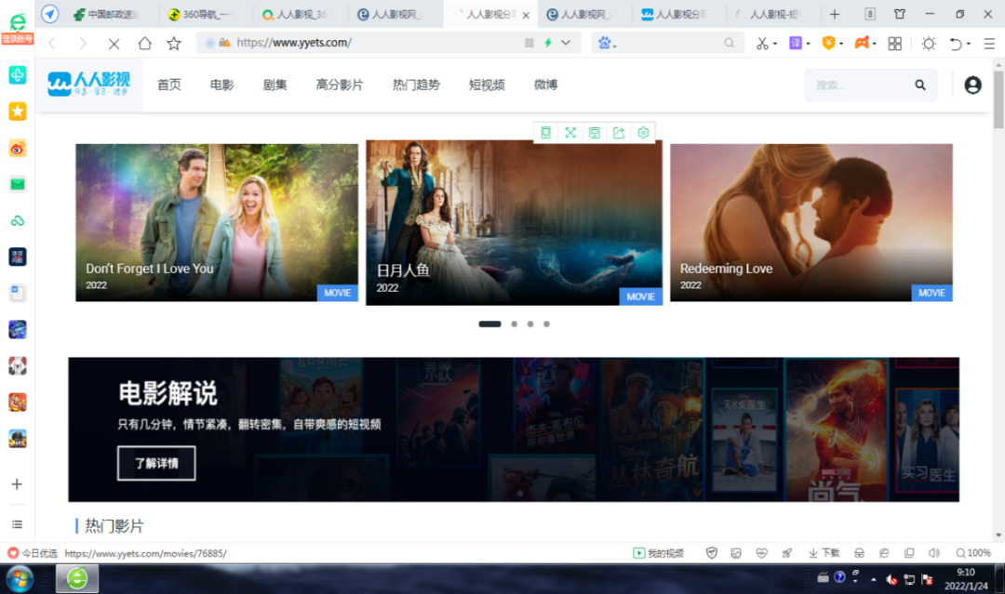Viewport: 1005px width, 594px height.
Task: Open the Redeeming Love movie poster
Action: 811,222
